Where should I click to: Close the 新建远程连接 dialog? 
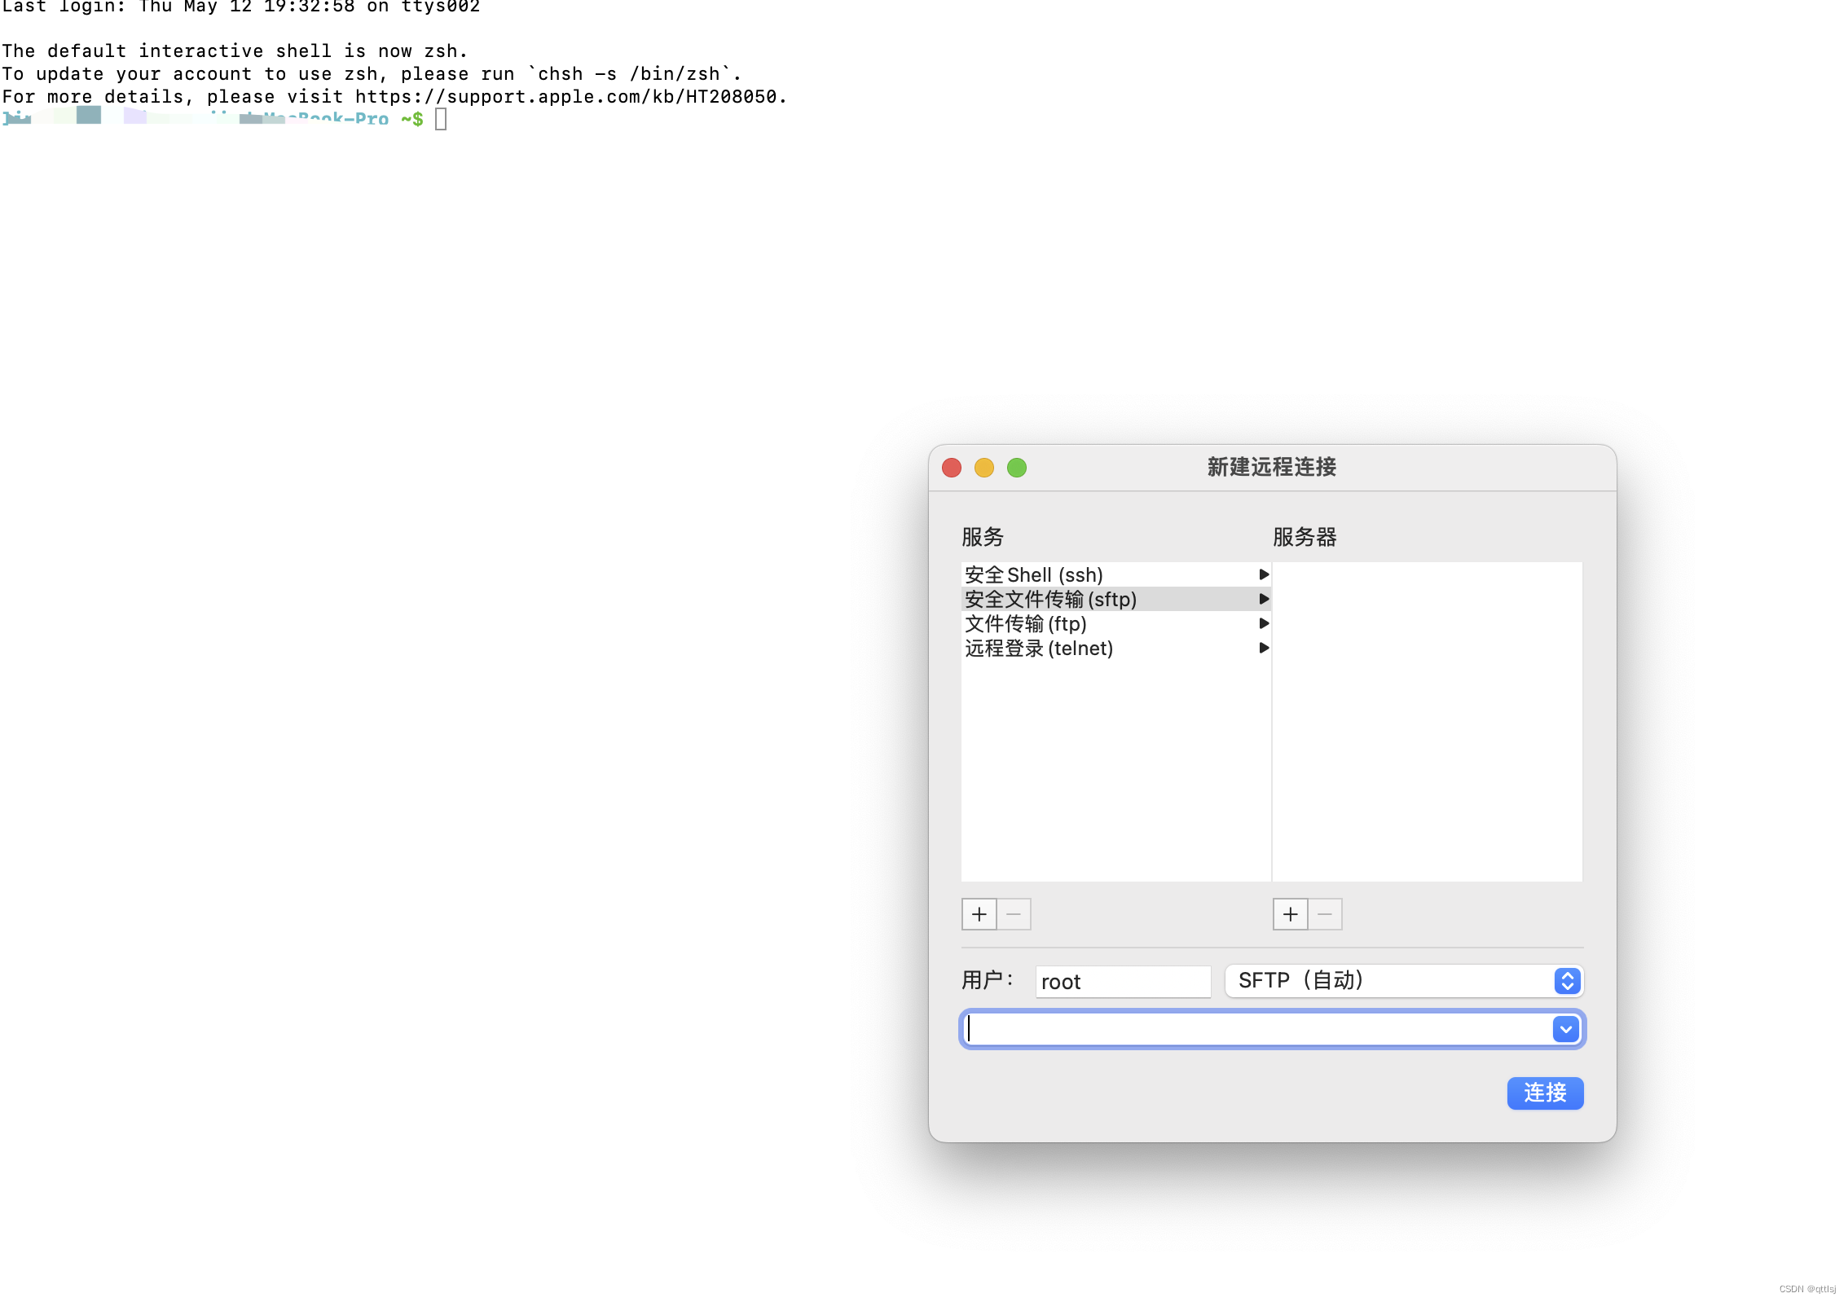coord(951,468)
